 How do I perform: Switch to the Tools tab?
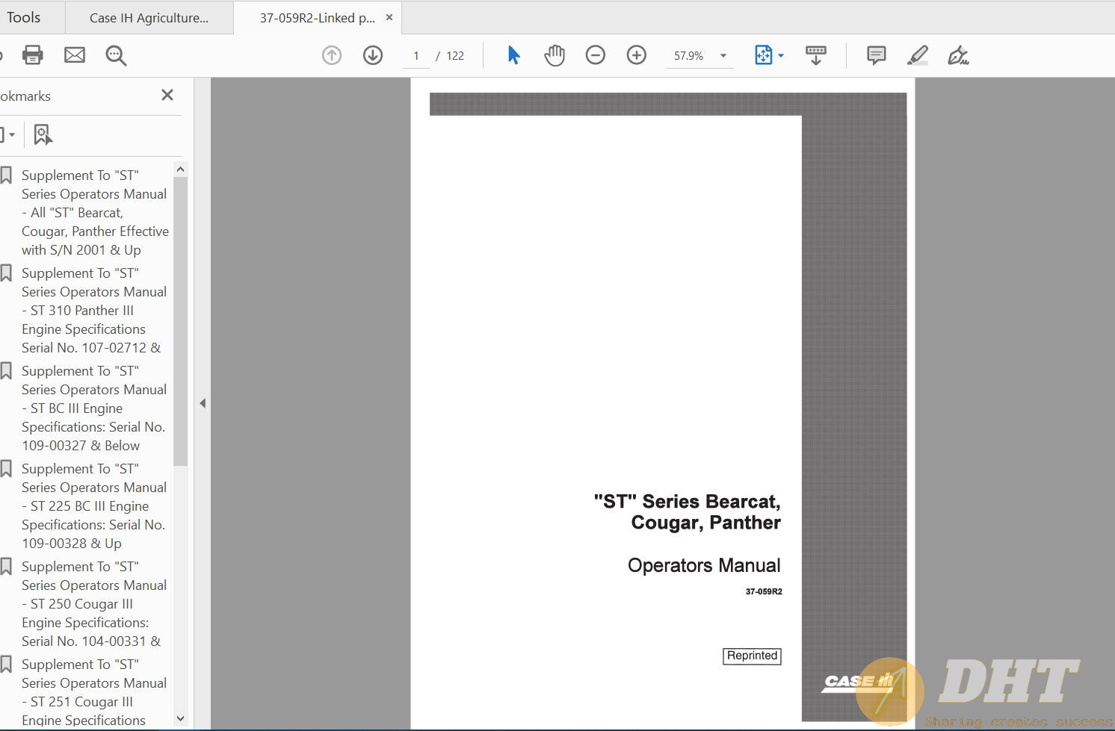(23, 17)
